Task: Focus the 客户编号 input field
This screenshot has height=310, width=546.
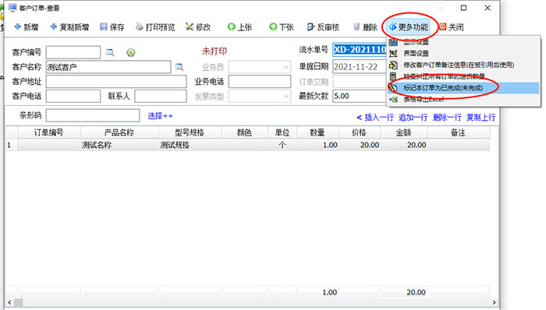Action: [73, 52]
